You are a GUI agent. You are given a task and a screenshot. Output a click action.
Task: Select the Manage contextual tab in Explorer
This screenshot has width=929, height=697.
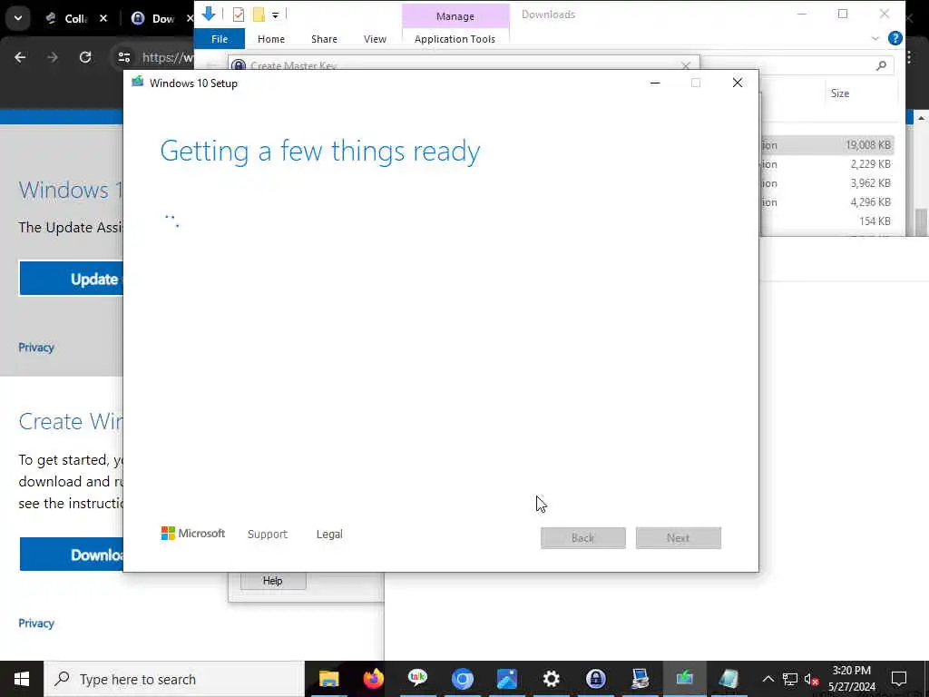(x=455, y=16)
